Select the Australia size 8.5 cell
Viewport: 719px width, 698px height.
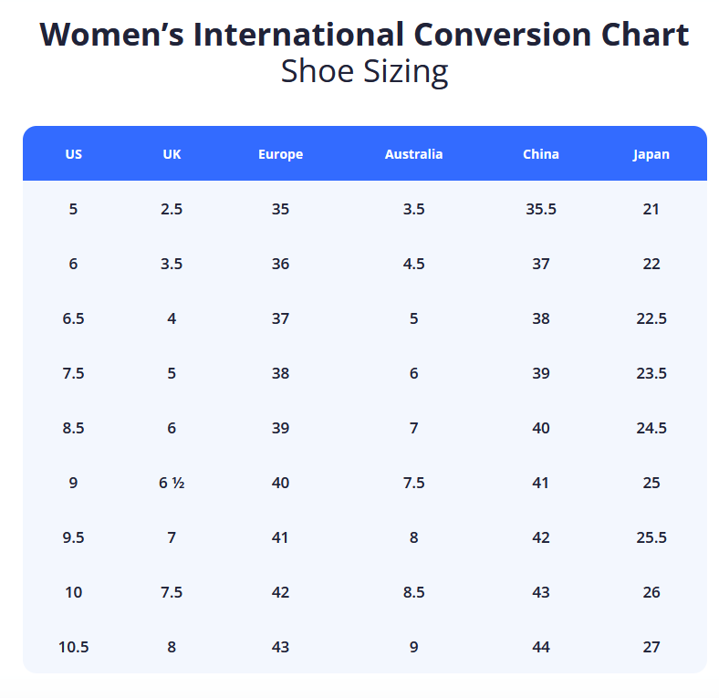pyautogui.click(x=413, y=592)
